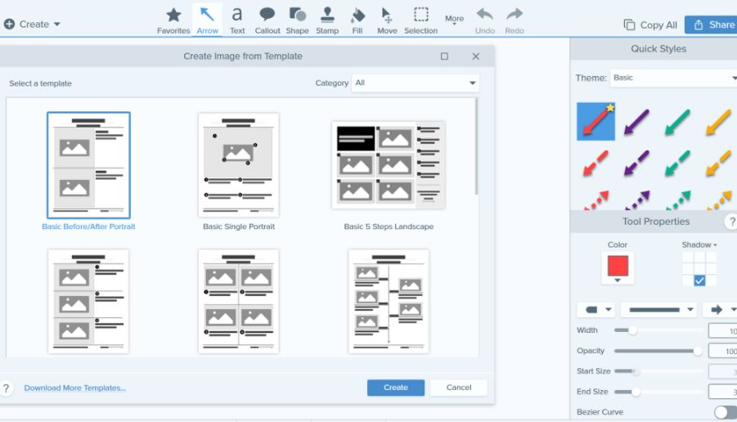Image resolution: width=737 pixels, height=422 pixels.
Task: Open the Create dropdown menu
Action: click(32, 24)
